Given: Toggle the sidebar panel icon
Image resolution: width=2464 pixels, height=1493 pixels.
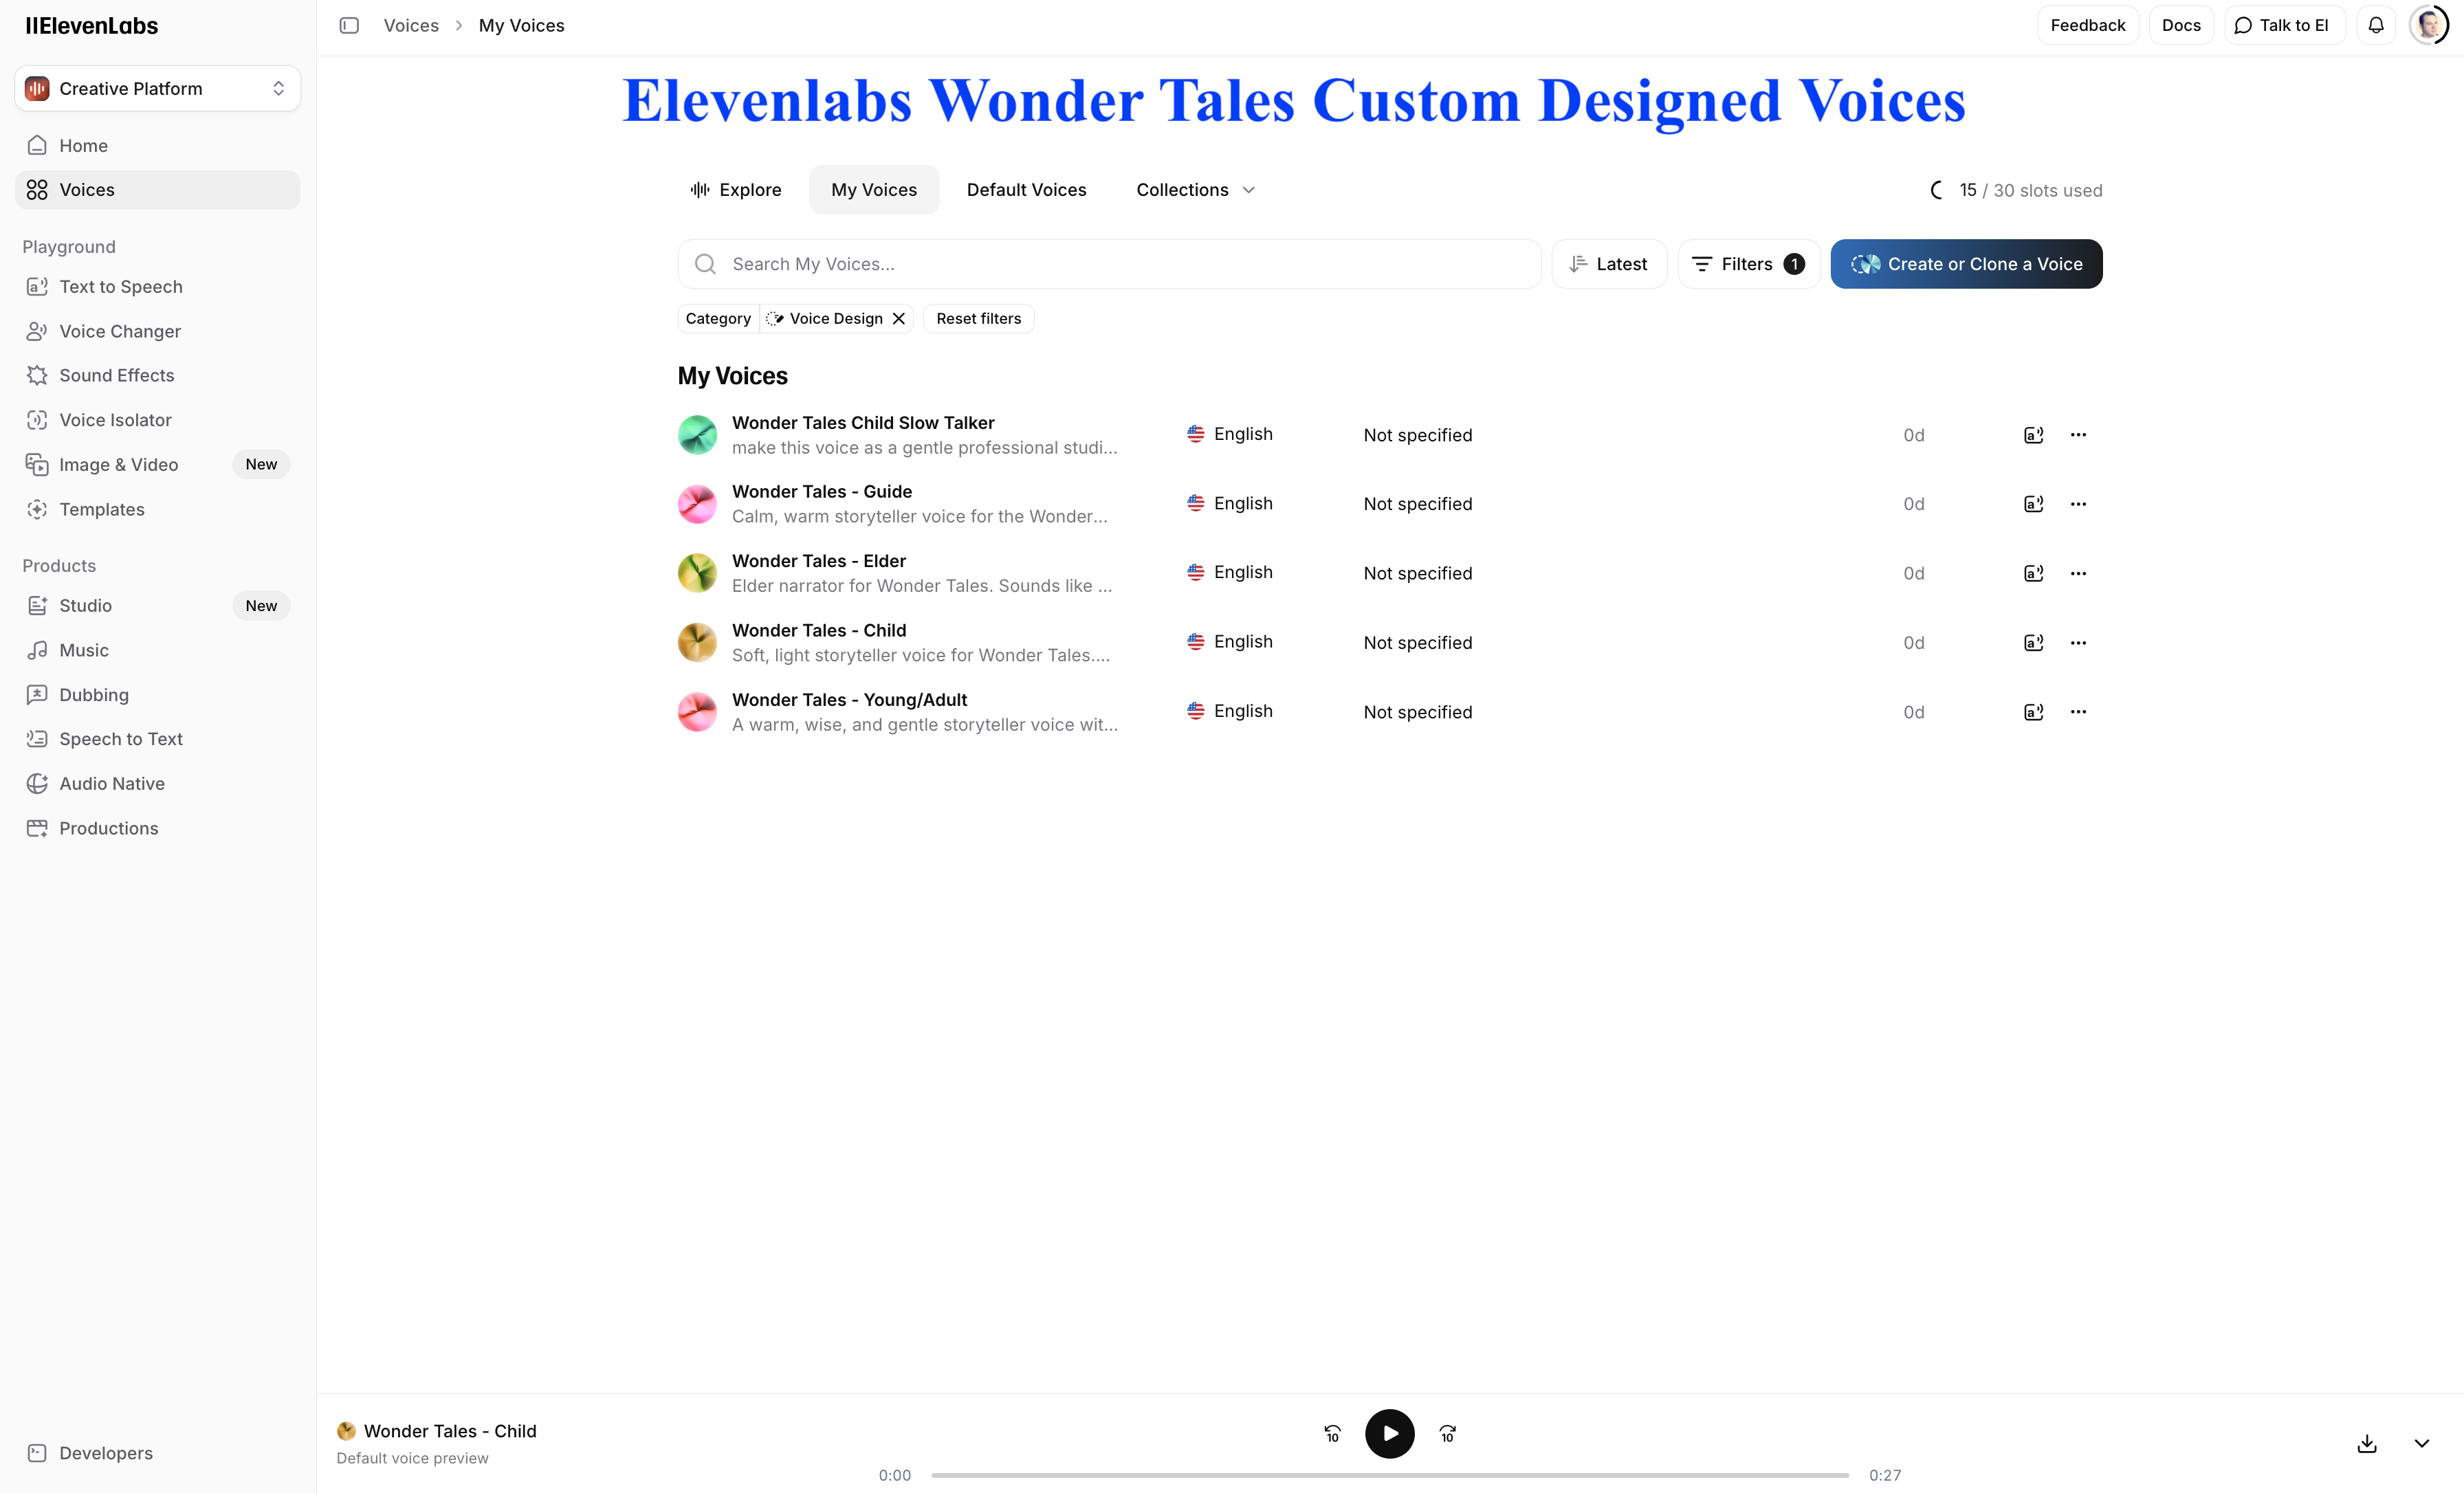Looking at the screenshot, I should (349, 25).
